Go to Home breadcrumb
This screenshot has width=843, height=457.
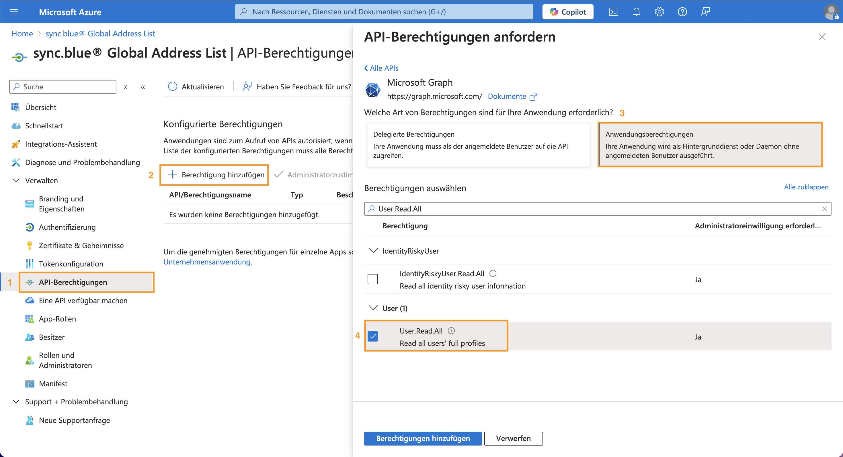click(22, 34)
